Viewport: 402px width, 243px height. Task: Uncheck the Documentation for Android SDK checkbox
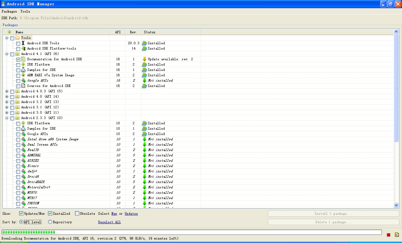18,60
